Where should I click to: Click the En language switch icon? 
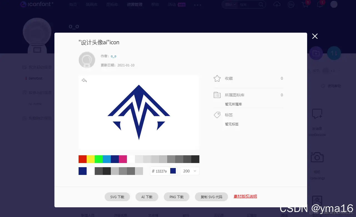click(291, 4)
